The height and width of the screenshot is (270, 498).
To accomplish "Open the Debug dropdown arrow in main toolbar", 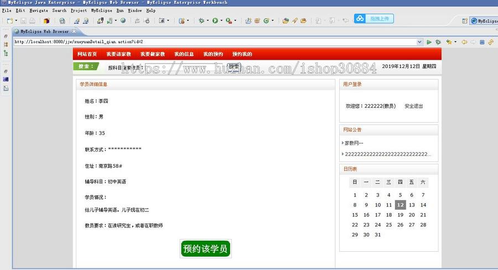I will [207, 20].
